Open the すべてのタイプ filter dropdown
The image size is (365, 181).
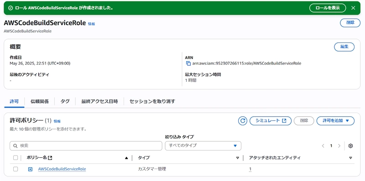203,145
